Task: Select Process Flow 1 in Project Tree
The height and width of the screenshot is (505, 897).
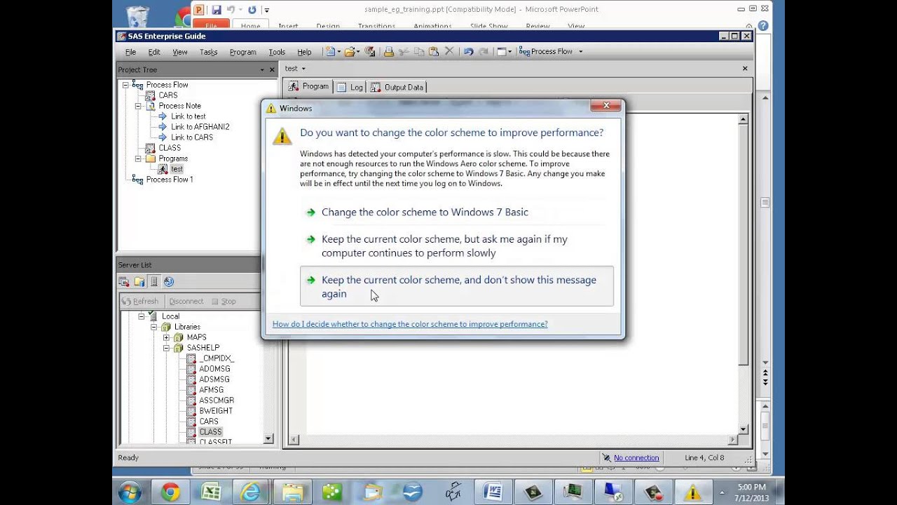Action: (170, 180)
